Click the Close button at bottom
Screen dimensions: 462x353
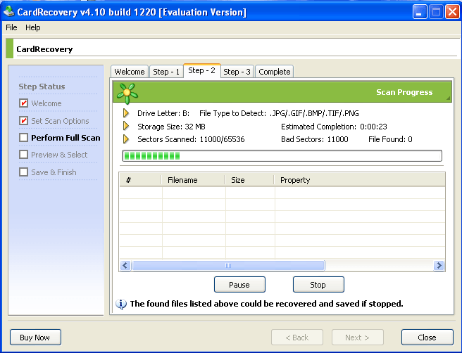[427, 337]
